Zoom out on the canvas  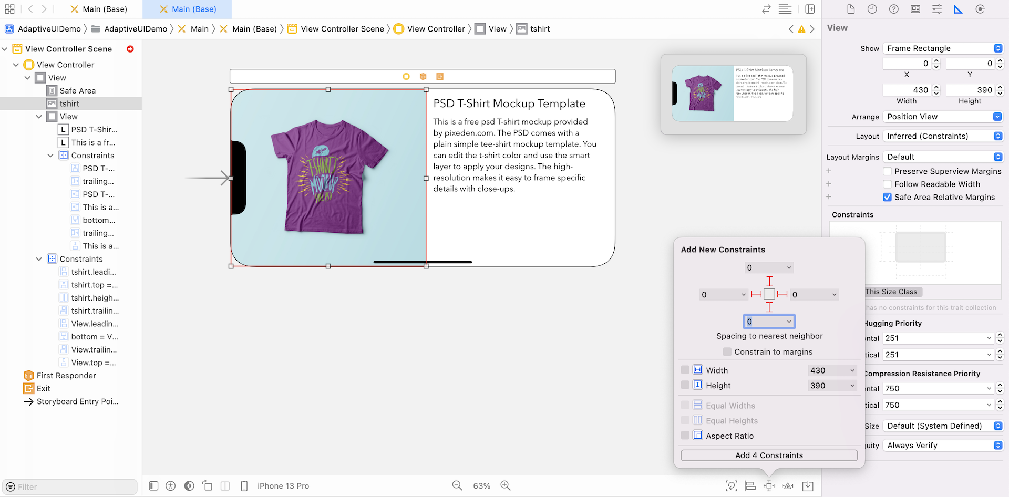pos(457,486)
